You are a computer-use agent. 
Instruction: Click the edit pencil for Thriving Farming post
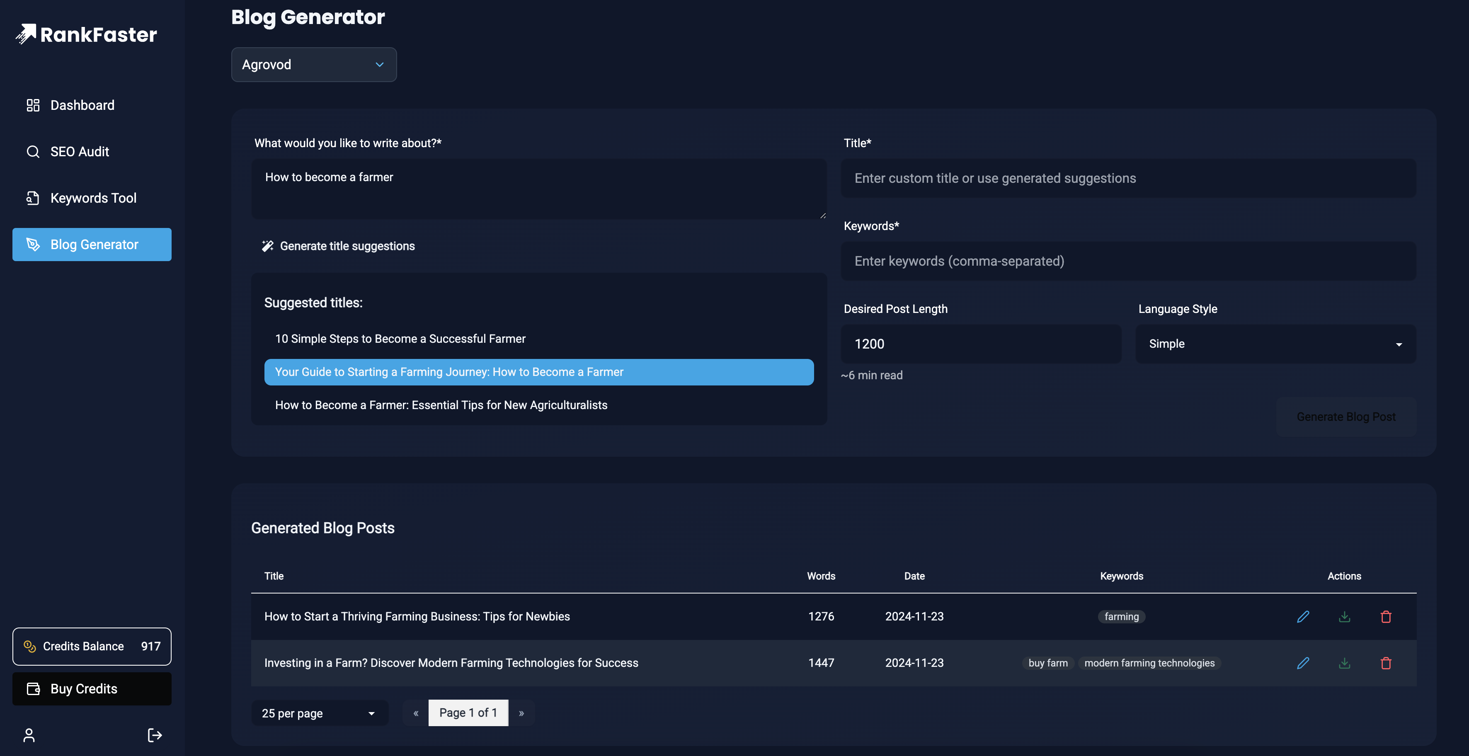(1302, 616)
